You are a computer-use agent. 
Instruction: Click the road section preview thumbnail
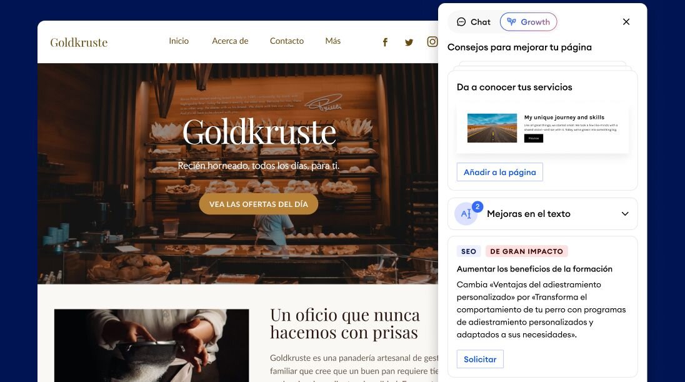point(492,128)
